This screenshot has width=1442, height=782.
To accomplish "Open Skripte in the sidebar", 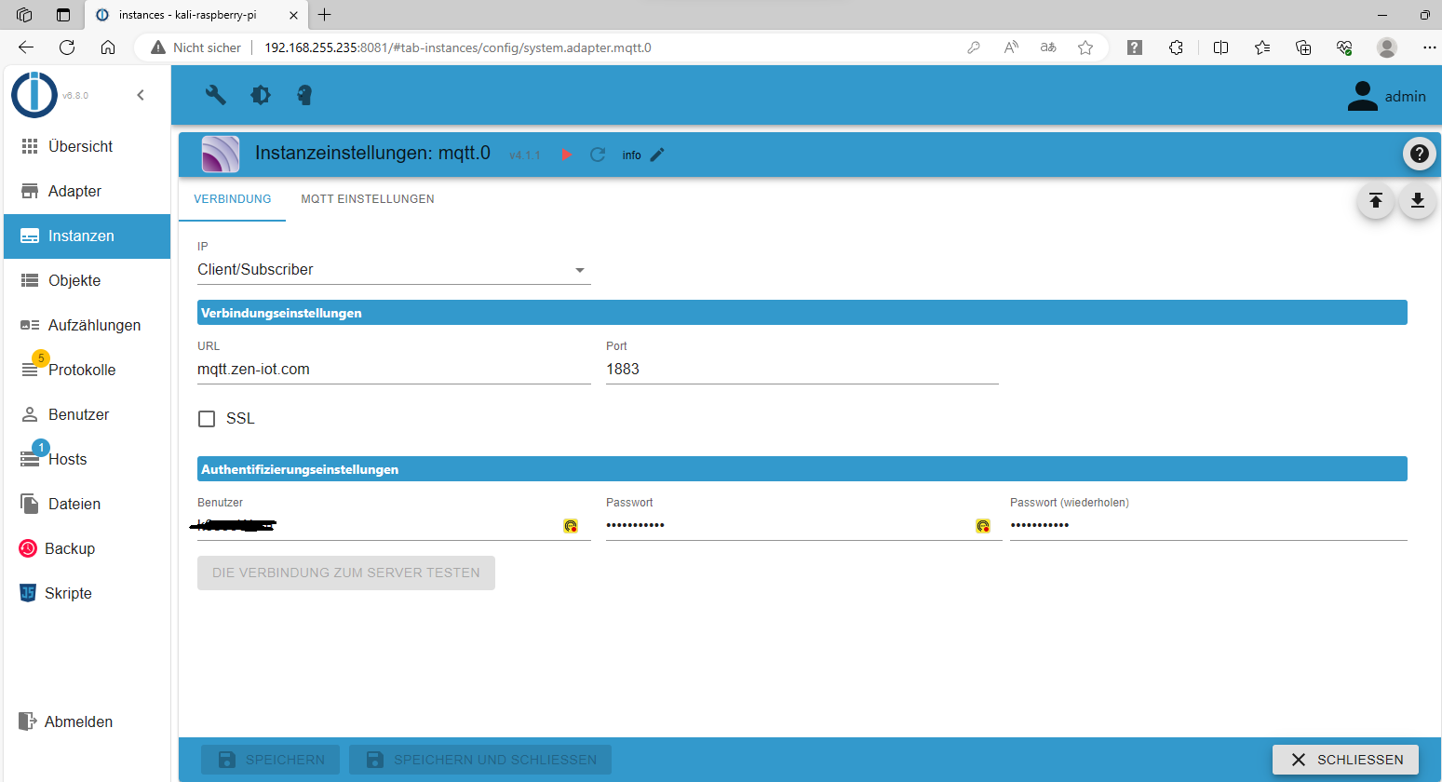I will coord(88,593).
